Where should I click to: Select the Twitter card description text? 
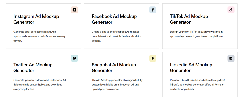point(40,84)
